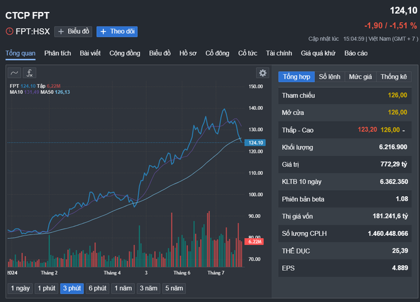This screenshot has height=302, width=420.
Task: Open the Hồ sơ tab
Action: (x=188, y=54)
